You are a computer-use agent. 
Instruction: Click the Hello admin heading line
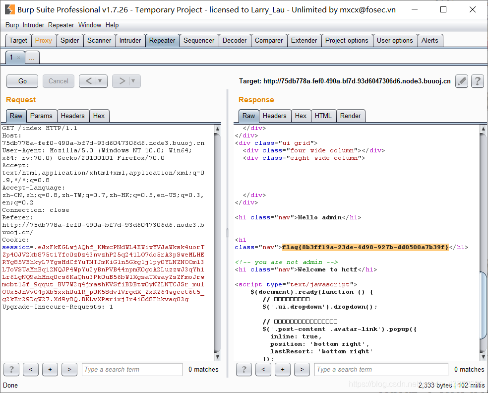point(298,218)
